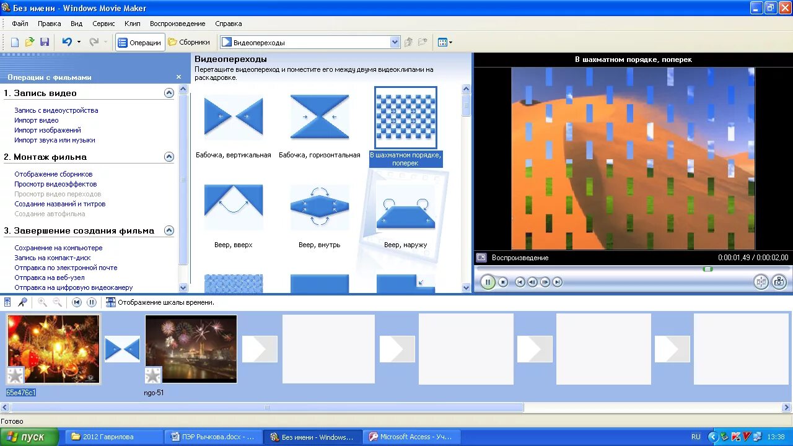Viewport: 793px width, 446px height.
Task: Split the clip at the current frame
Action: coord(761,282)
